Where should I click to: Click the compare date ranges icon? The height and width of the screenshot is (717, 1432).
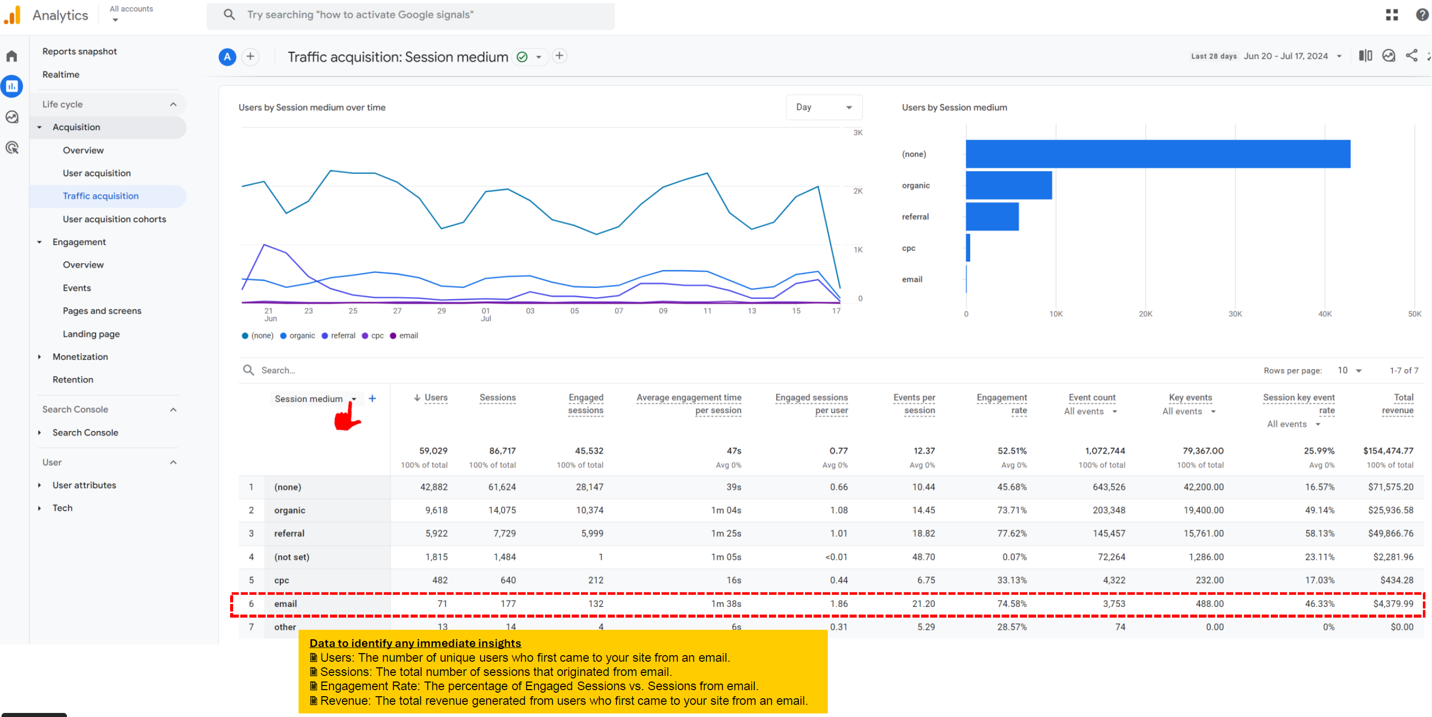click(1365, 56)
